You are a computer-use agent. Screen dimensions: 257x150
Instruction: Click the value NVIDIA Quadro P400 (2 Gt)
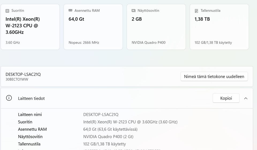108,137
